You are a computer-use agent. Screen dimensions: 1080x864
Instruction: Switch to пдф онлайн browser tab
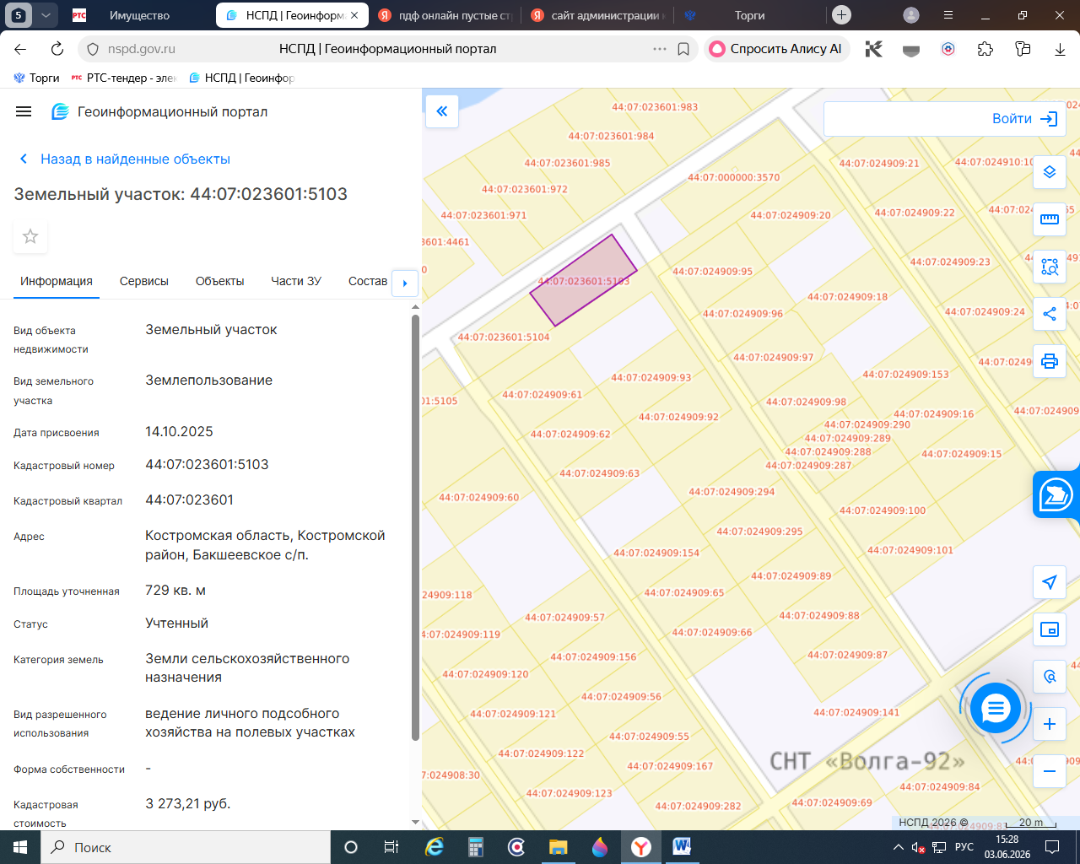tap(444, 15)
